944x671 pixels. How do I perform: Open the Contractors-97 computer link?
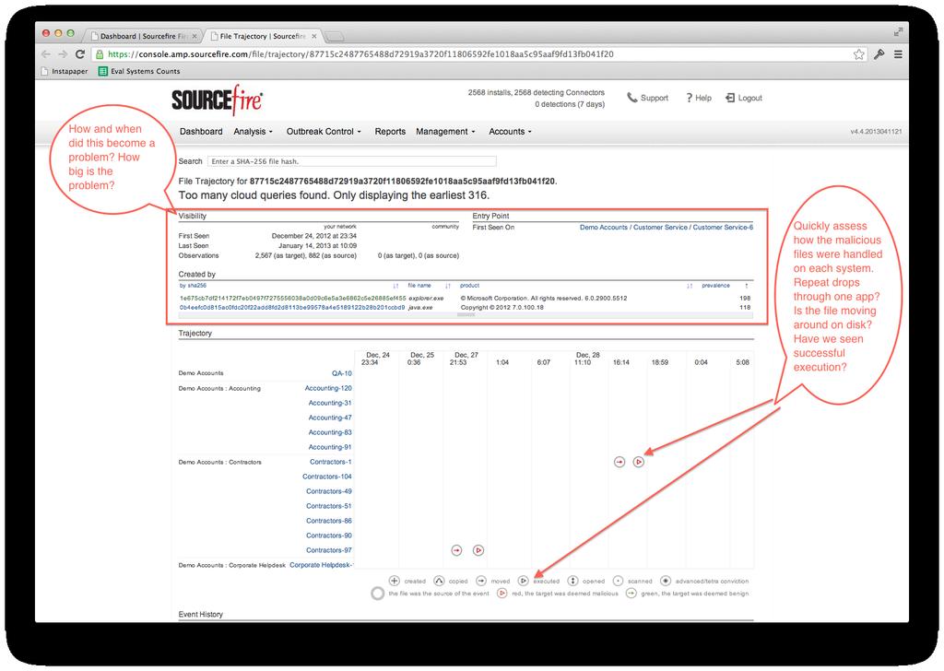pyautogui.click(x=329, y=550)
